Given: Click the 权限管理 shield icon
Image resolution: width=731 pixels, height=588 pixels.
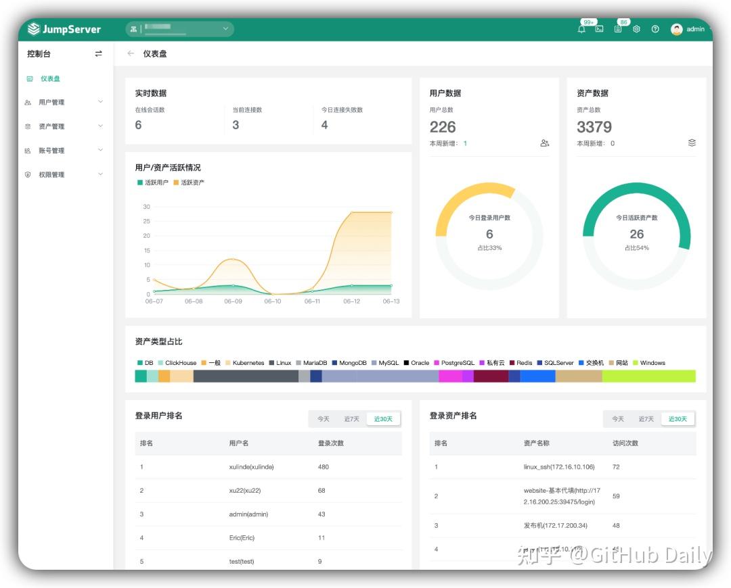Looking at the screenshot, I should (28, 174).
